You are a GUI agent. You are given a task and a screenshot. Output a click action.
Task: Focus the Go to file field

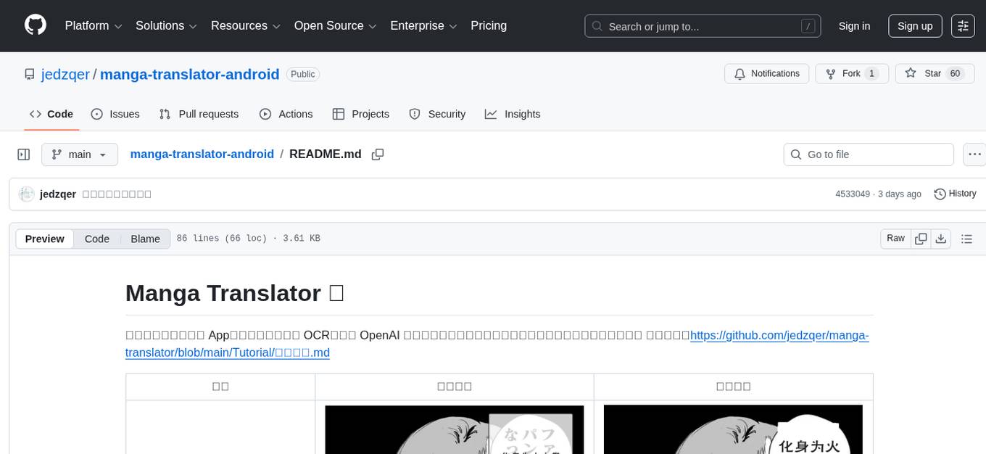(869, 154)
